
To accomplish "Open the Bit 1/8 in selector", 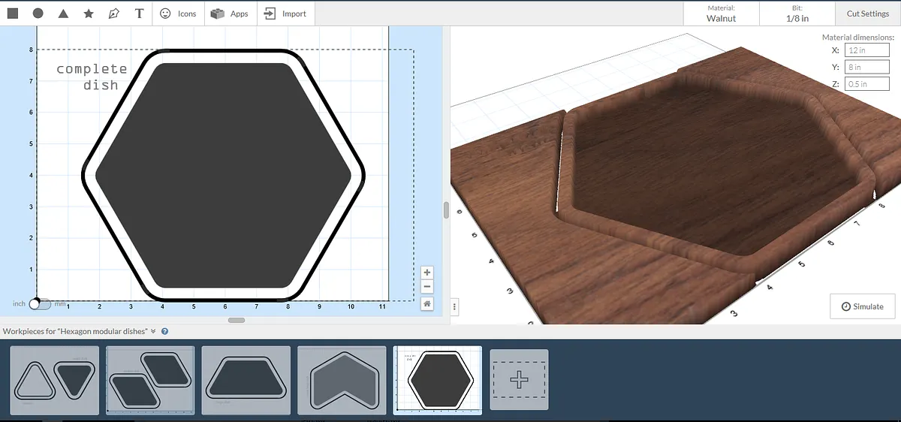I will click(x=797, y=14).
